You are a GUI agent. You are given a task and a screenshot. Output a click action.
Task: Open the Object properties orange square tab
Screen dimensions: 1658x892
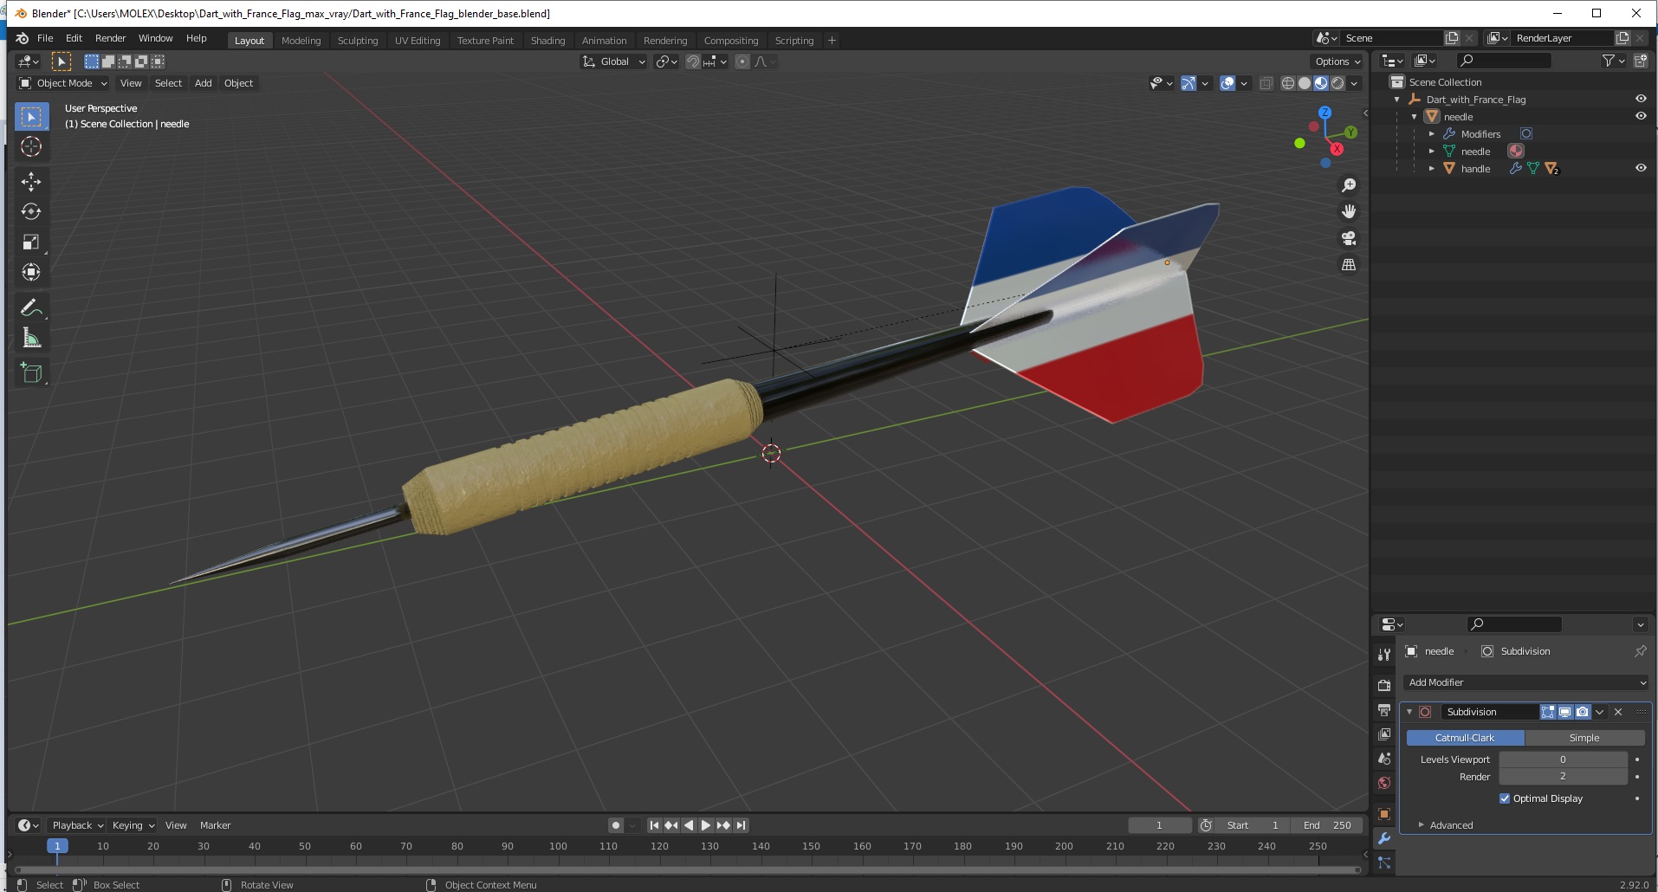click(x=1384, y=814)
